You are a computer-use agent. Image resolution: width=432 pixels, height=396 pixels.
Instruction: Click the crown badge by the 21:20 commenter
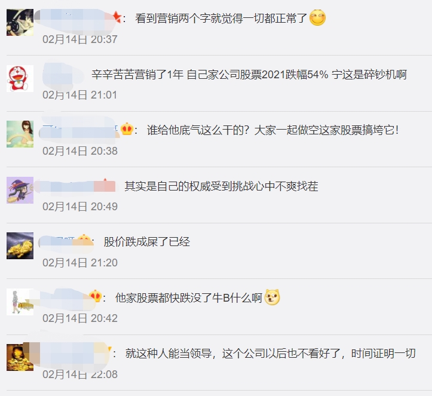point(84,240)
